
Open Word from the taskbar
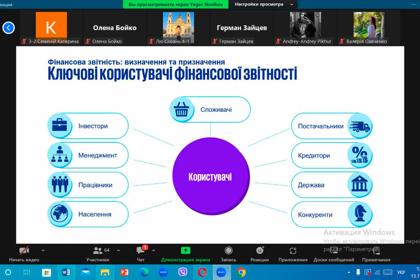pos(66,273)
